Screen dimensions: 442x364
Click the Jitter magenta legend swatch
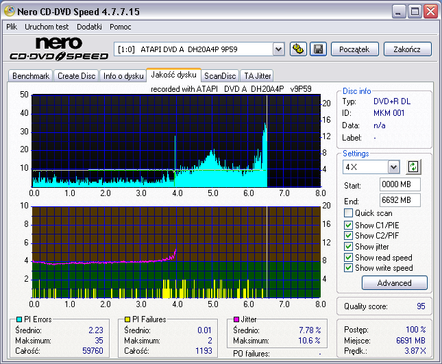coord(236,319)
